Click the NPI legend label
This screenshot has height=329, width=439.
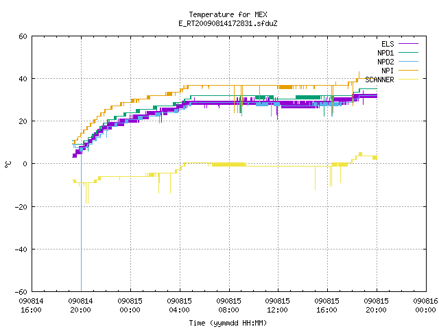click(x=388, y=71)
